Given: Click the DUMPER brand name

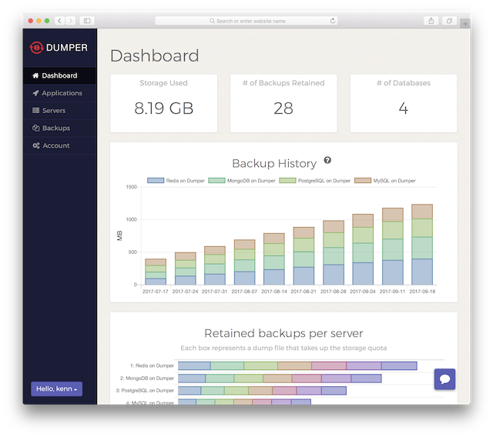Looking at the screenshot, I should coord(67,48).
